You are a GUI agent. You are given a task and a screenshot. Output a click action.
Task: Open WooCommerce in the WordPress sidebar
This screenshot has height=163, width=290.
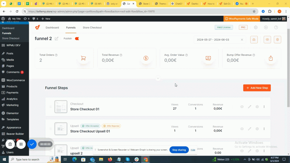pos(16,80)
